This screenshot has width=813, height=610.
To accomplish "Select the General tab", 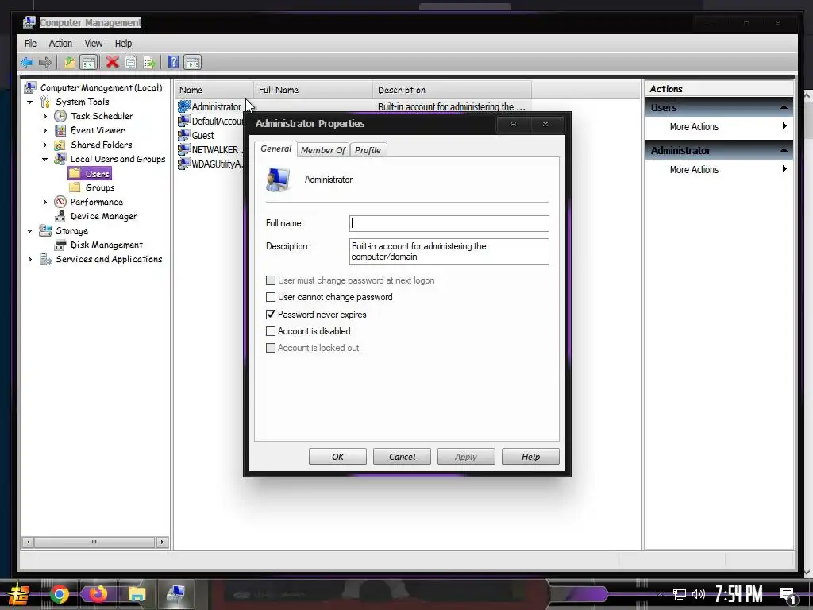I will point(275,149).
